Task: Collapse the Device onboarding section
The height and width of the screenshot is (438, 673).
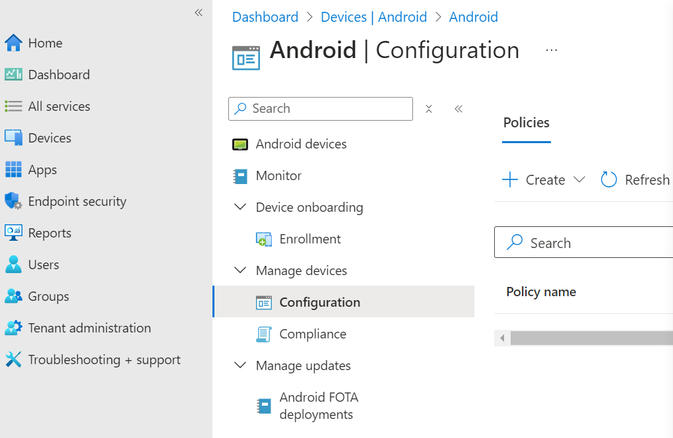Action: [x=240, y=207]
